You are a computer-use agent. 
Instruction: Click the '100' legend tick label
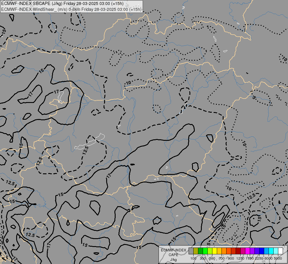click(193, 258)
